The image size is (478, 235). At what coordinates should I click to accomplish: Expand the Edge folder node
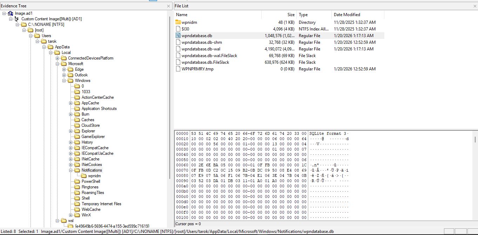(64, 69)
